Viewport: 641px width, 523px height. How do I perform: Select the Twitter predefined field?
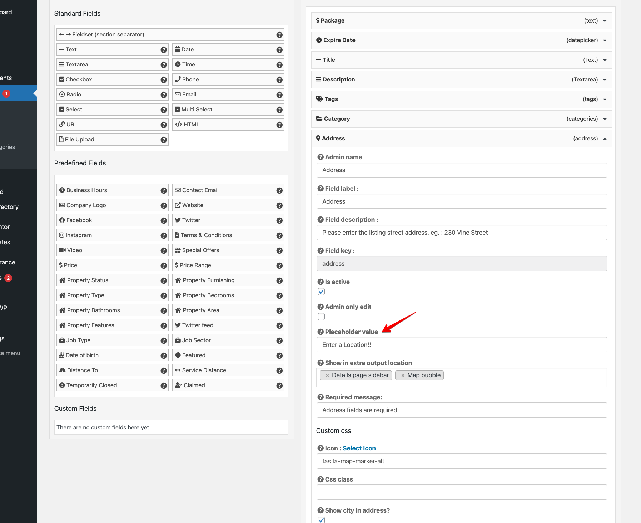click(228, 220)
